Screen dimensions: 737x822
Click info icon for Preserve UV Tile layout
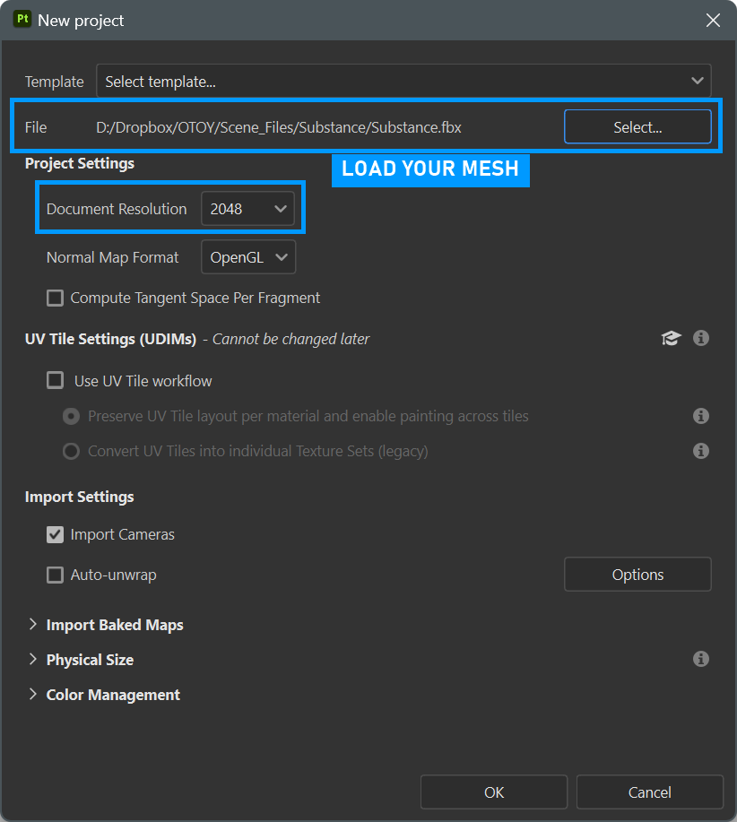pyautogui.click(x=701, y=416)
